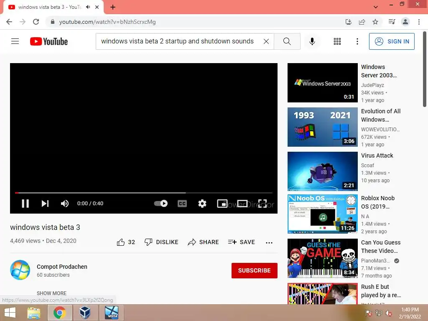Open File Explorer from the taskbar

(34, 313)
